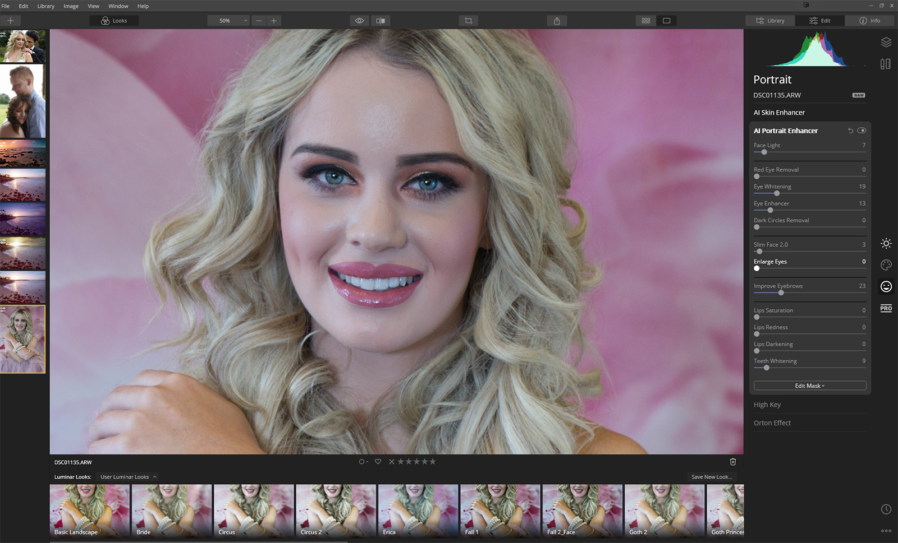898x543 pixels.
Task: Expand User Luminar Looks category list
Action: (x=128, y=477)
